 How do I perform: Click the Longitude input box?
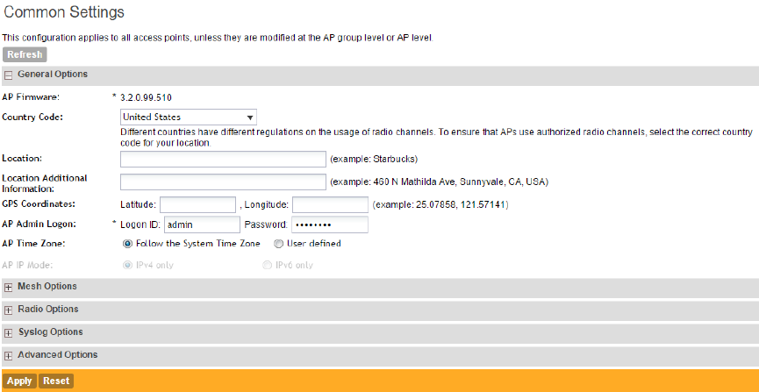tap(330, 204)
